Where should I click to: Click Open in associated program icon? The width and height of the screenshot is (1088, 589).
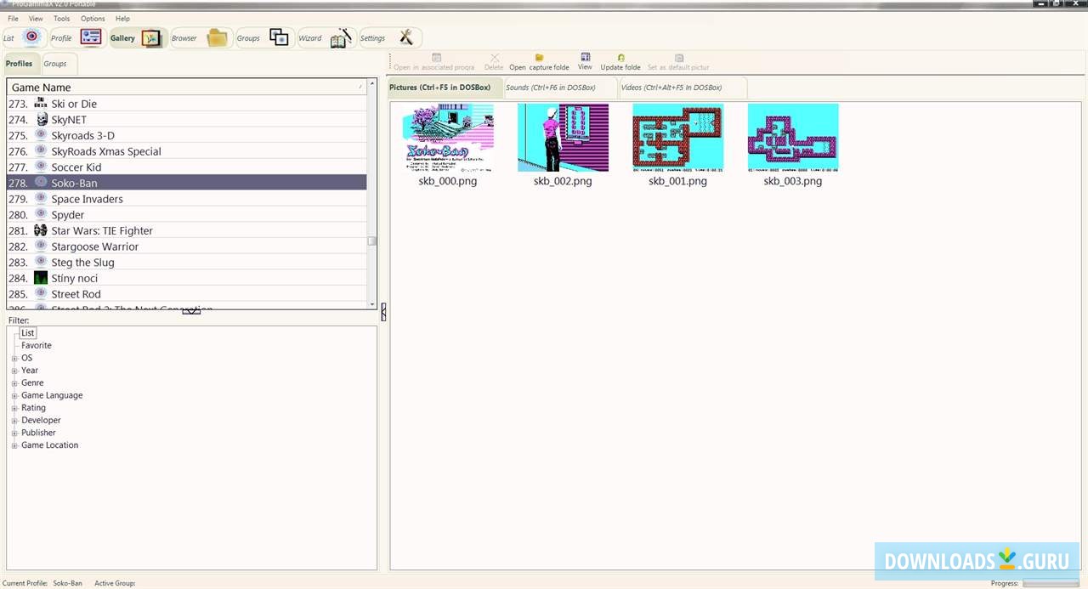tap(436, 58)
